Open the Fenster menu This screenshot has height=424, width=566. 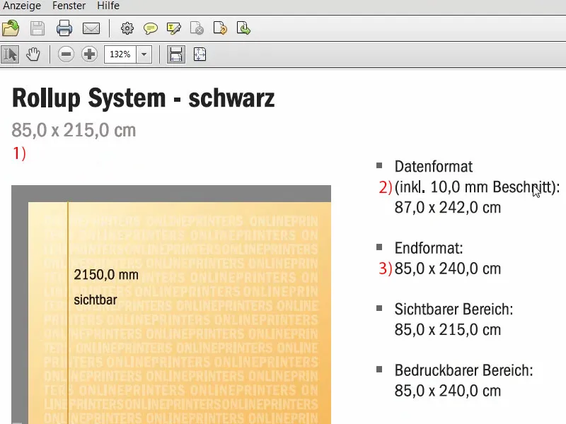69,6
